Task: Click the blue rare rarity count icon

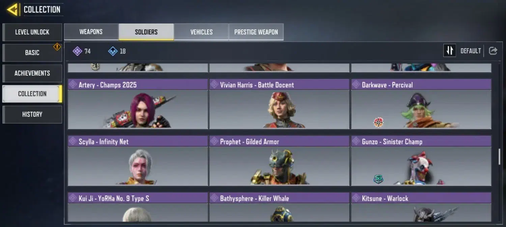Action: point(113,51)
